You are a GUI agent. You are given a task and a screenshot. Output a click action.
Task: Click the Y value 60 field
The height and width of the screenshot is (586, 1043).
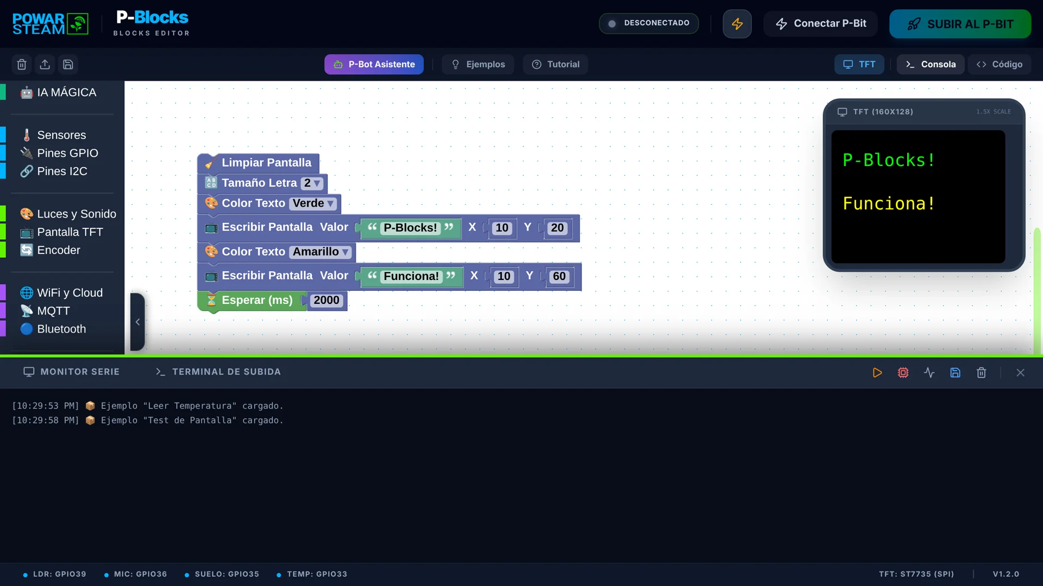tap(559, 277)
